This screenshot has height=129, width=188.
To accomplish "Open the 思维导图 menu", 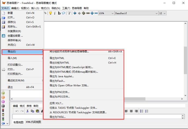I will [x=77, y=8].
